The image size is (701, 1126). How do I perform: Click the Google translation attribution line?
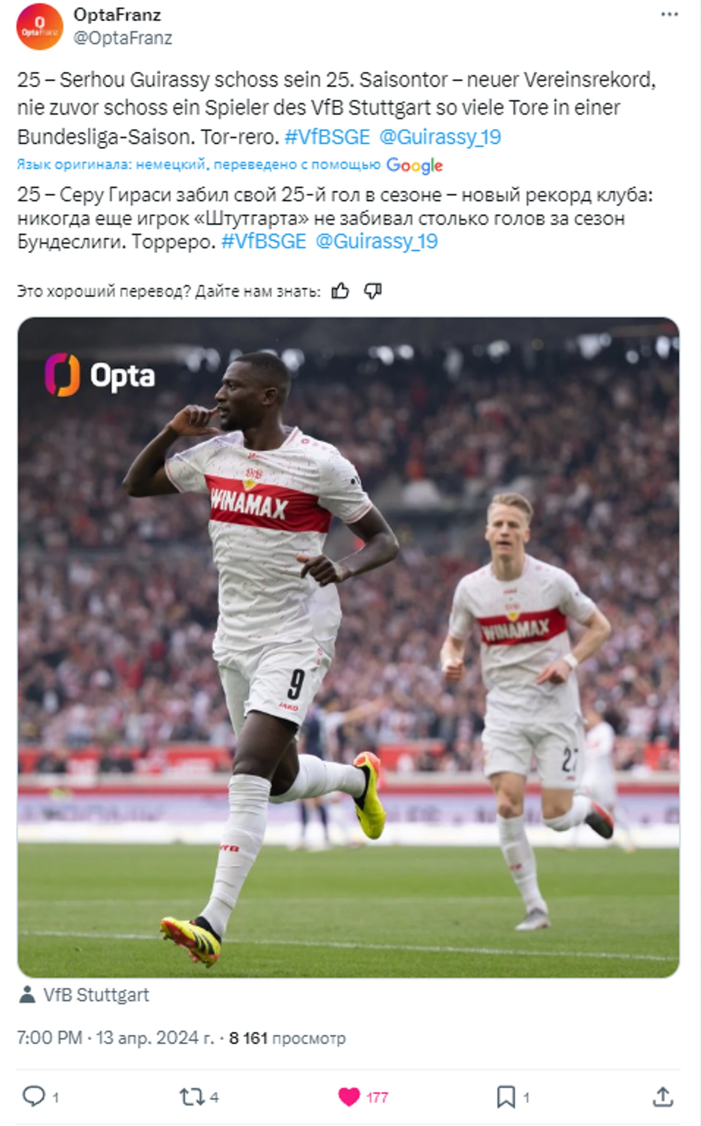tap(230, 165)
